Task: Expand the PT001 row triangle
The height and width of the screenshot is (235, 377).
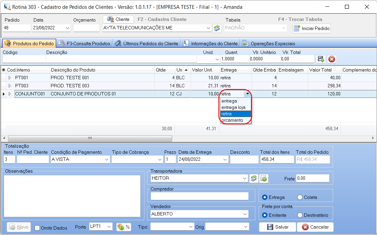Action: click(x=9, y=78)
